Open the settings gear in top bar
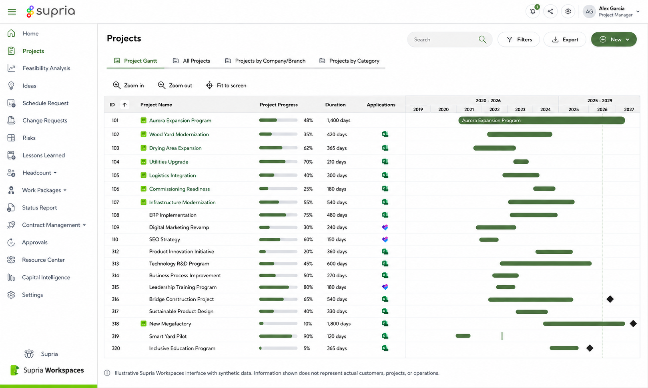 (x=568, y=11)
